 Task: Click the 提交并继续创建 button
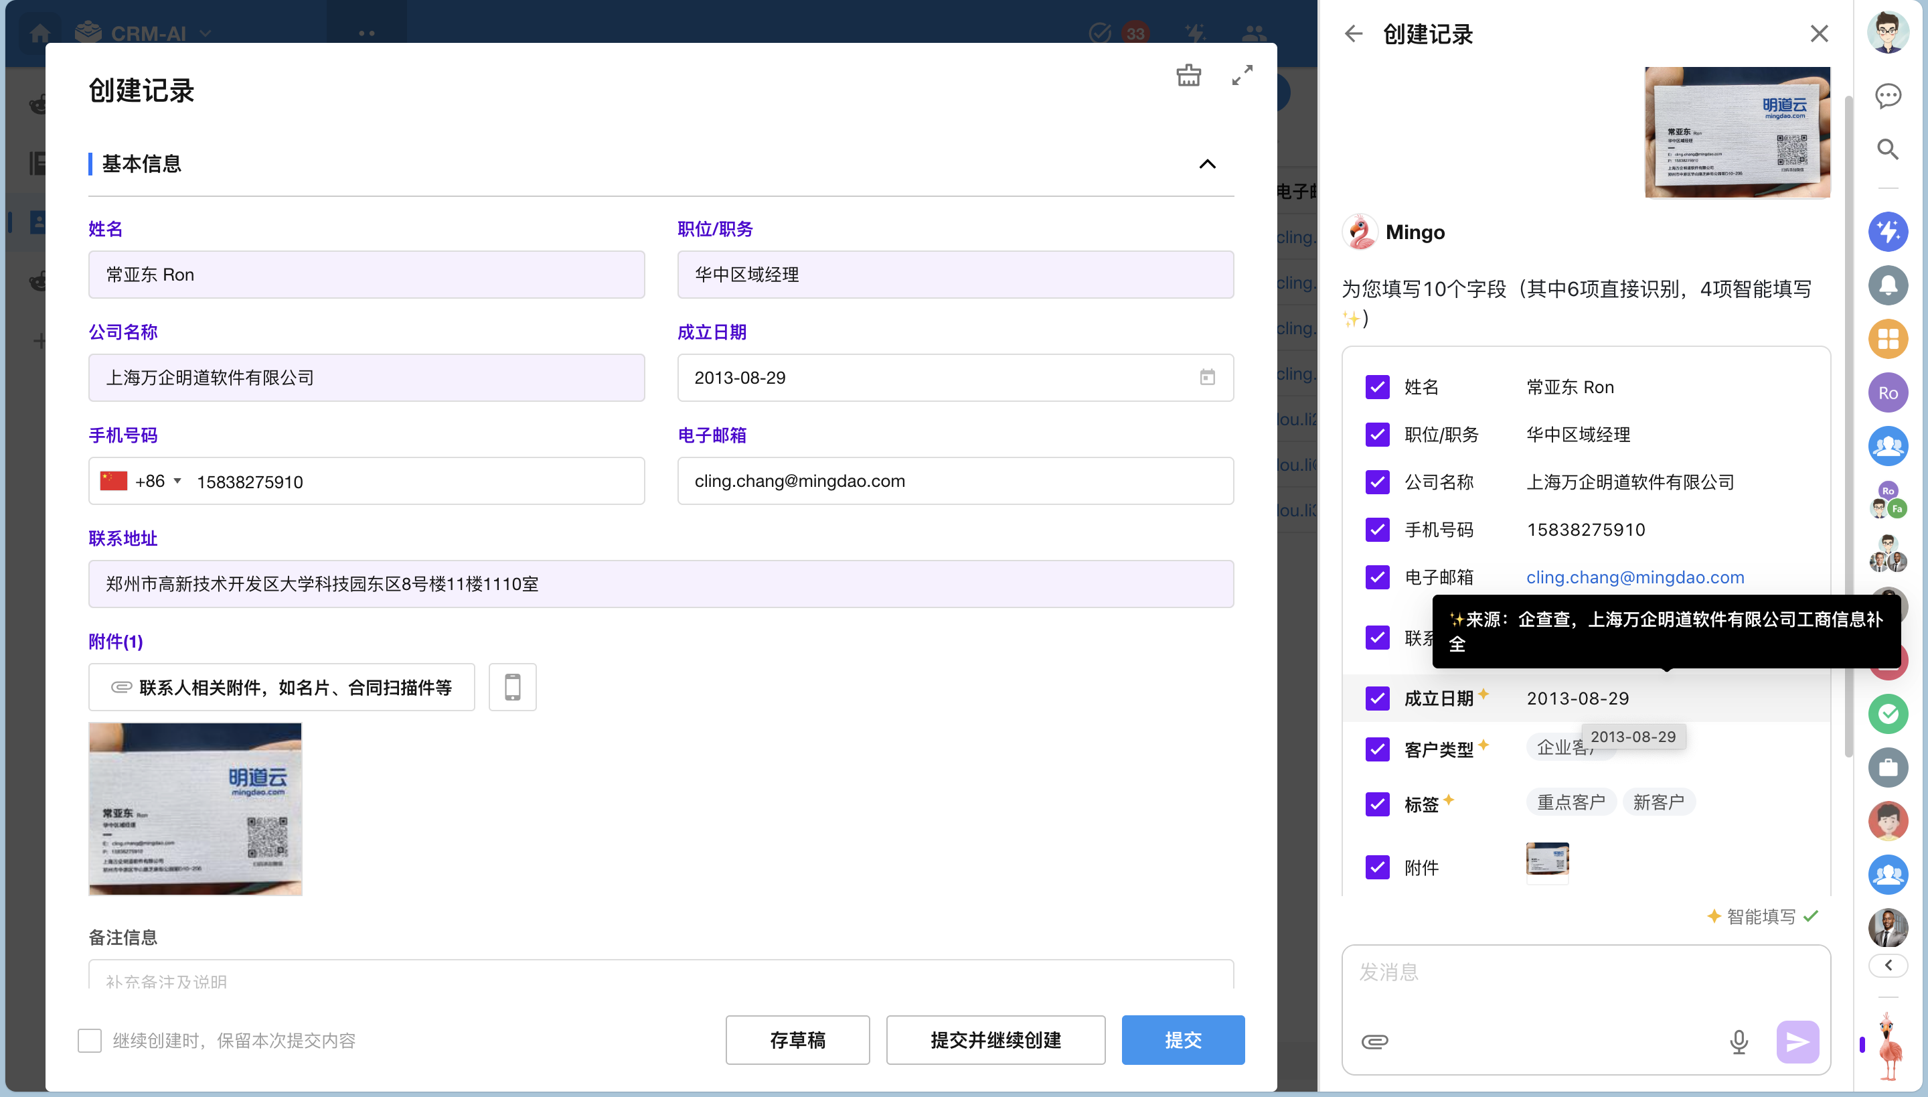point(995,1039)
